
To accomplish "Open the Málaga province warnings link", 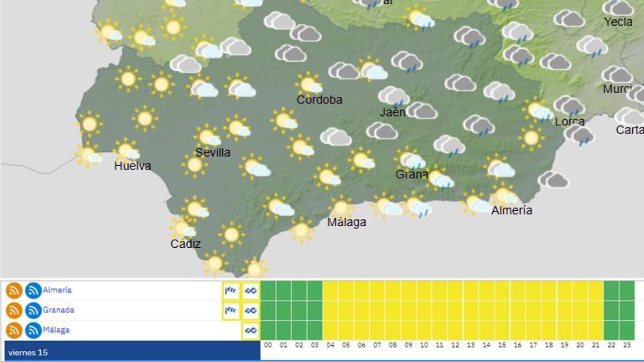I will tap(56, 330).
